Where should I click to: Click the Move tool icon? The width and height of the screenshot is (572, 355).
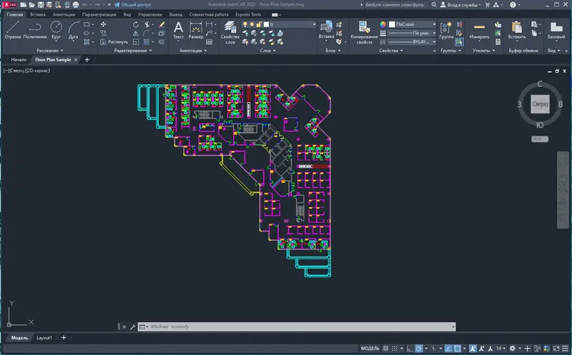[103, 24]
